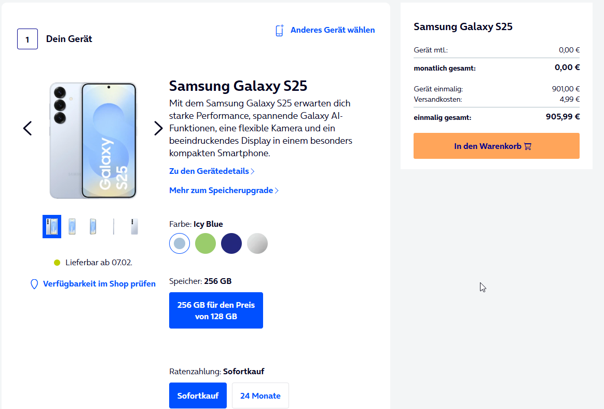Show the previous product image
Viewport: 604px width, 409px height.
click(28, 128)
